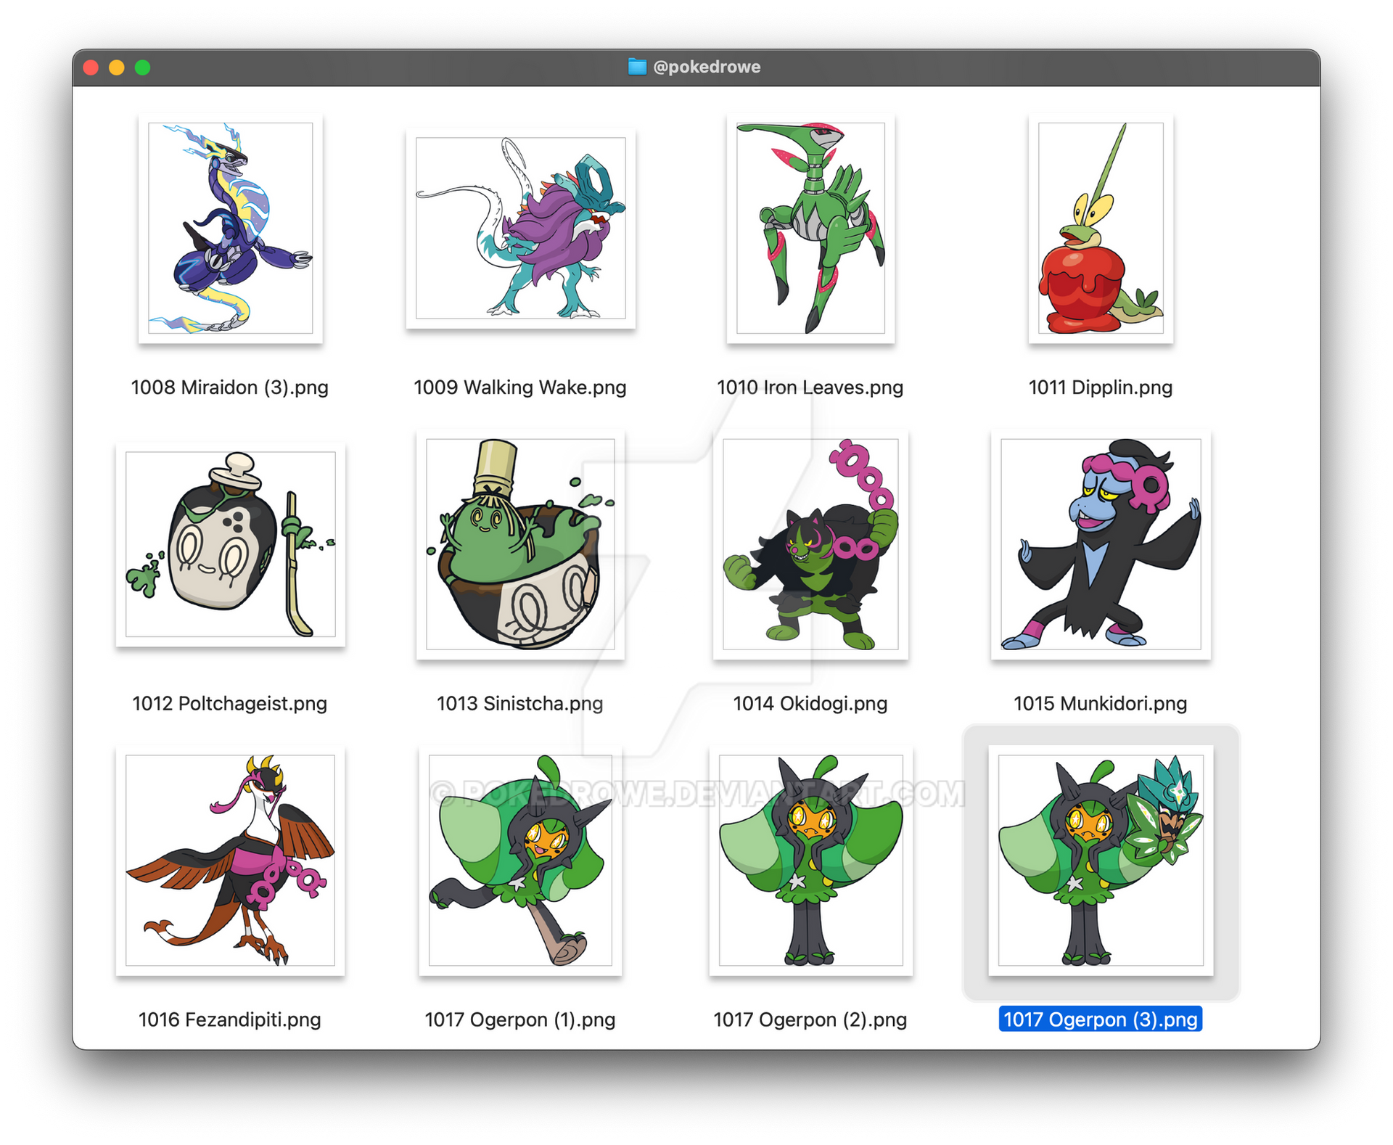Click the file name '1017 Ogerpon (2).png'
Image resolution: width=1393 pixels, height=1145 pixels.
810,1020
